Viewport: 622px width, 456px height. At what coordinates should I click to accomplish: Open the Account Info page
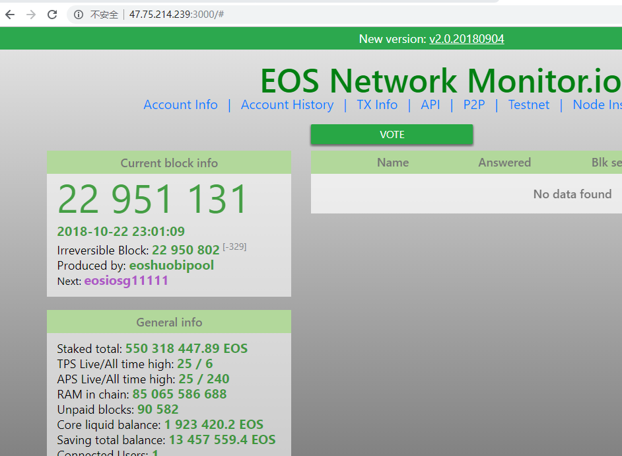pos(180,105)
